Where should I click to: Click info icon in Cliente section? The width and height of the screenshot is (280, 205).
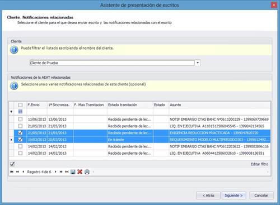tap(14, 50)
